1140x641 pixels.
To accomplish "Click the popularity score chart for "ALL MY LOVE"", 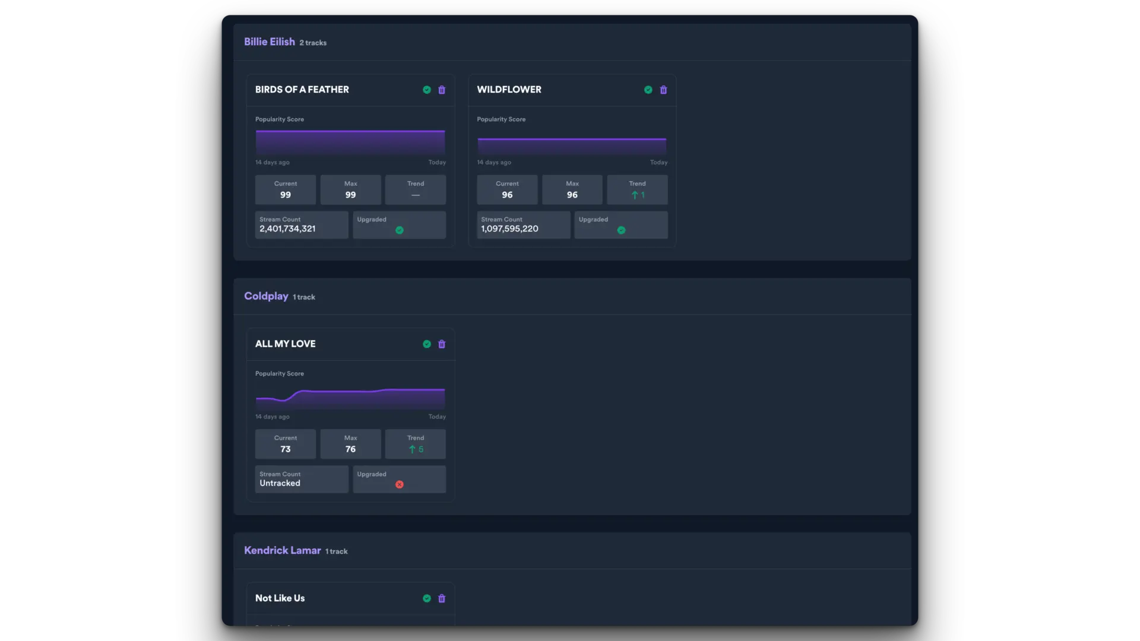I will (x=349, y=396).
